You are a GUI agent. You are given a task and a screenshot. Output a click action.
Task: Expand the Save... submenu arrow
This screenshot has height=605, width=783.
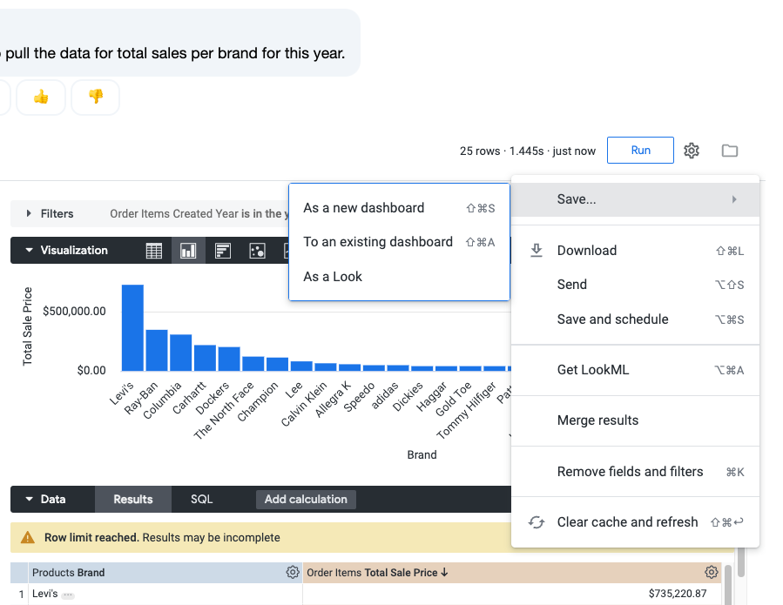[x=734, y=199]
